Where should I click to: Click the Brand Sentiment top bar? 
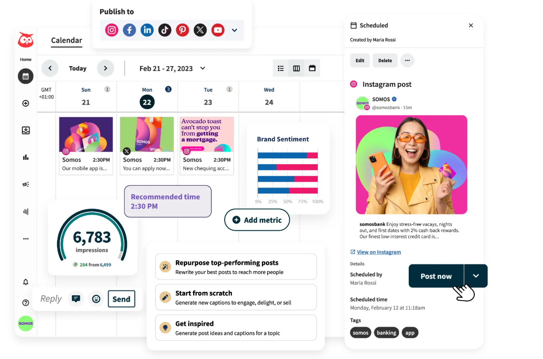(x=287, y=155)
